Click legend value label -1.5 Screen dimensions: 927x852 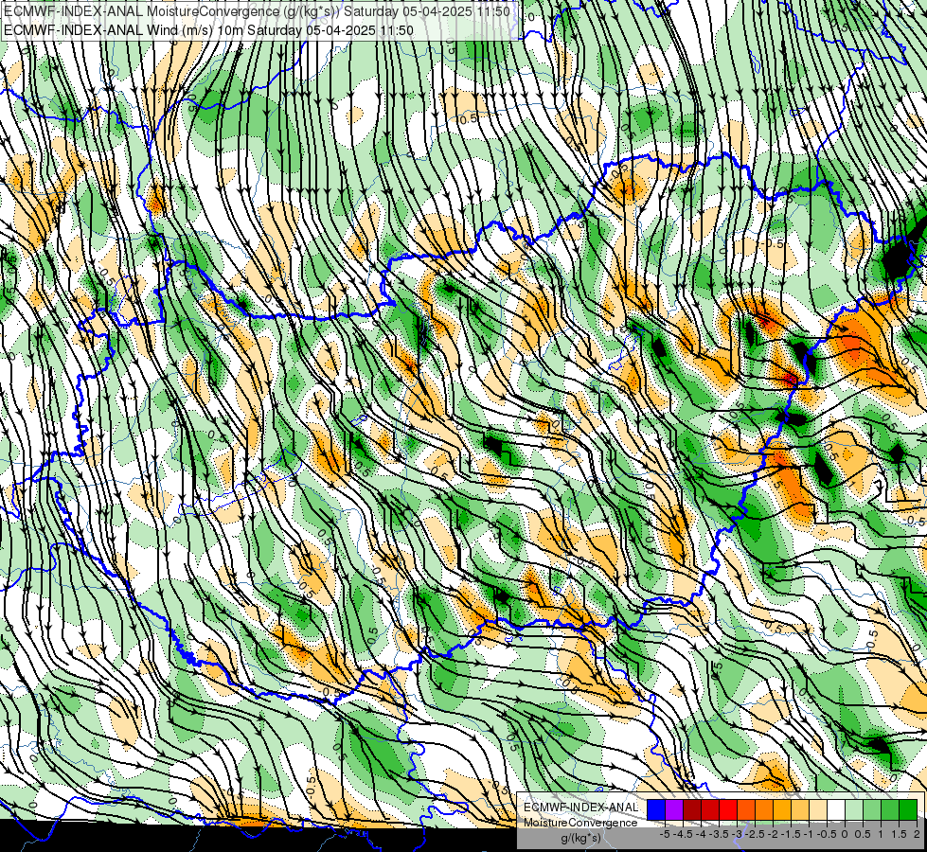pyautogui.click(x=793, y=834)
